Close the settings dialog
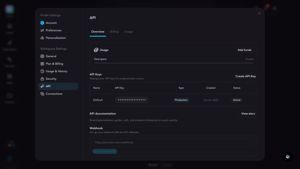 click(x=259, y=13)
